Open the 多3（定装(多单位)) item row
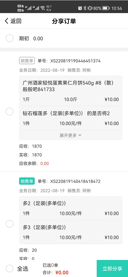This screenshot has width=128, height=277. [x=71, y=232]
